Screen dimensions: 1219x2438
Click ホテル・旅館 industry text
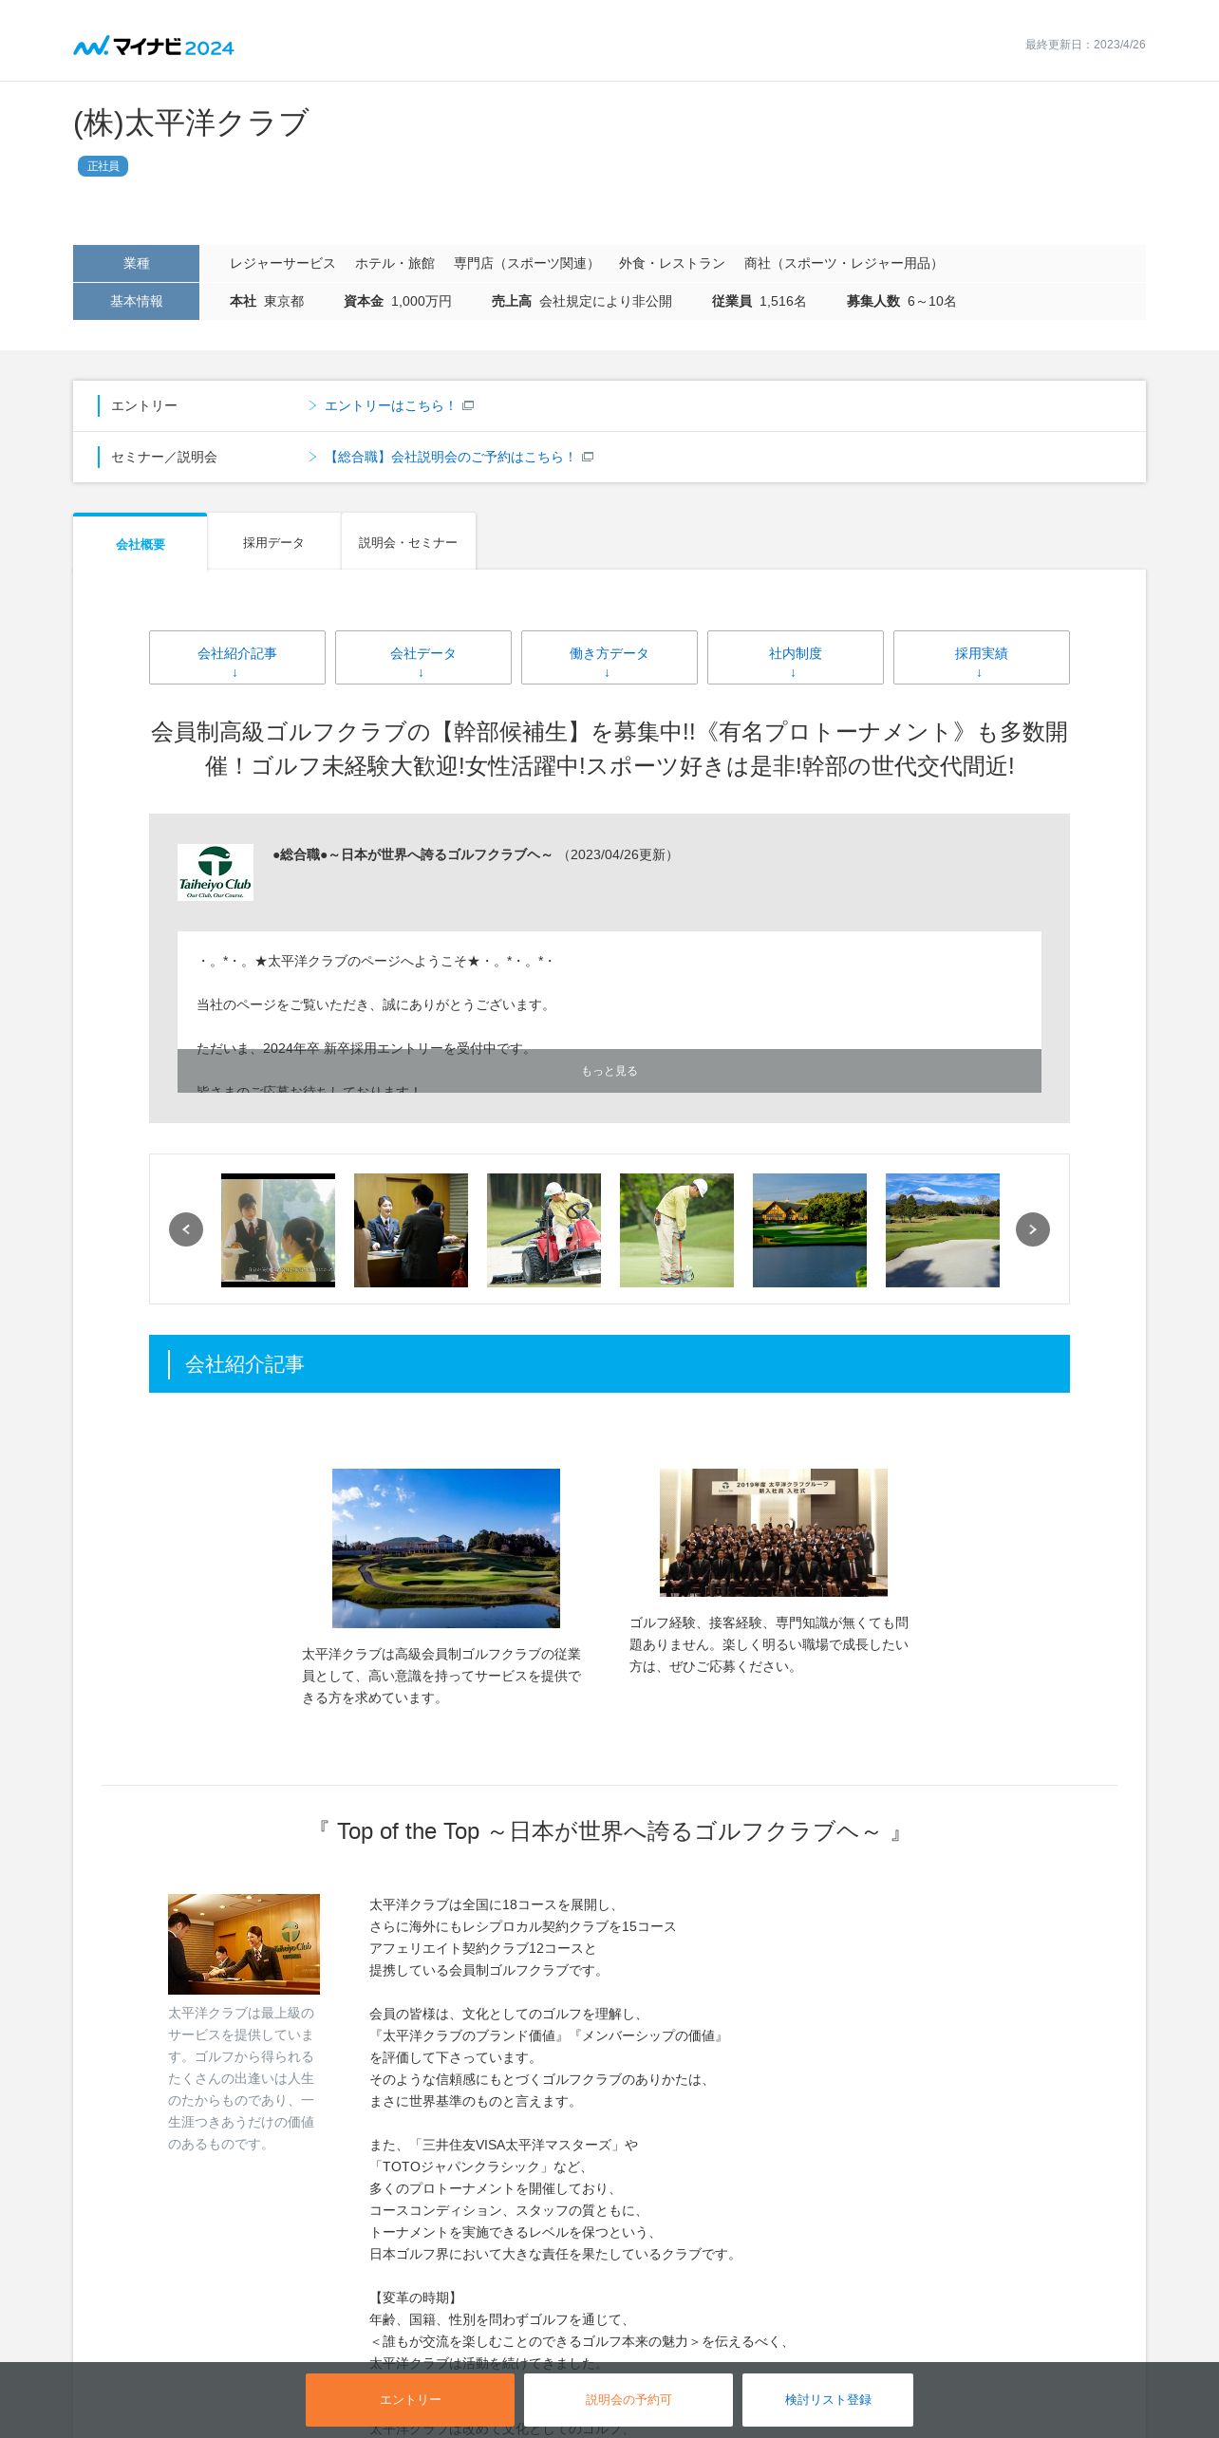(x=395, y=263)
